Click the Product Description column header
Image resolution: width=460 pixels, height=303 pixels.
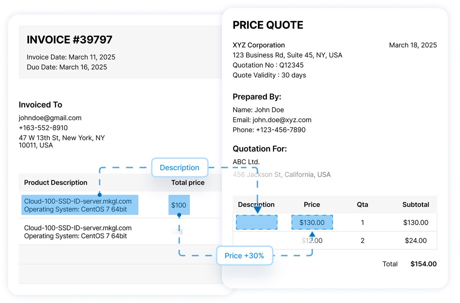56,182
